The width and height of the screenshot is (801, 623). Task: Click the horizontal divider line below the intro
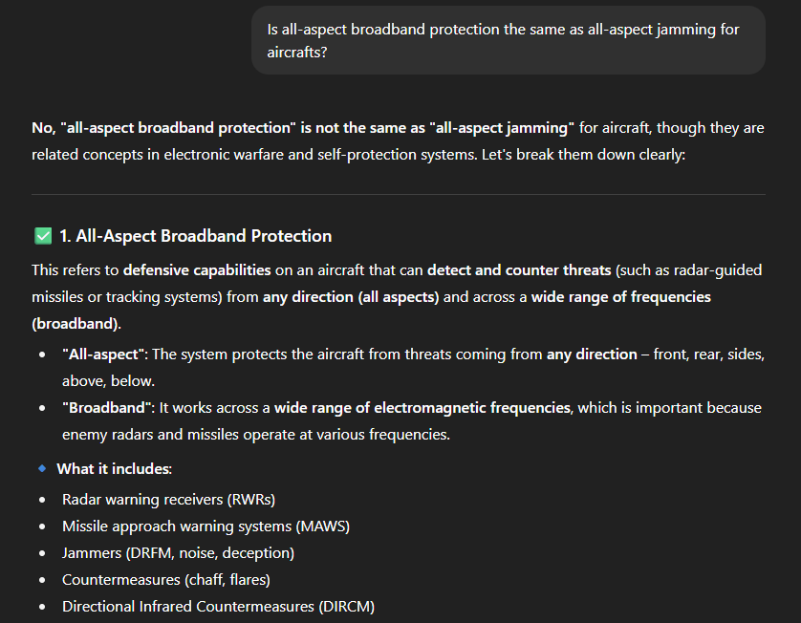(399, 195)
